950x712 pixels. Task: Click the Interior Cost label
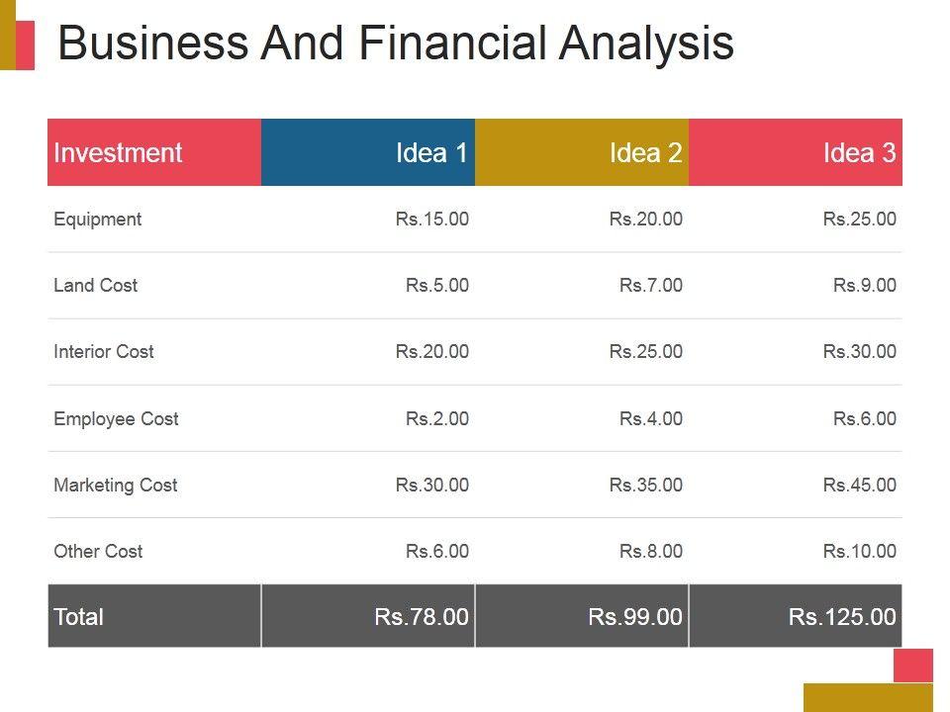click(x=104, y=352)
